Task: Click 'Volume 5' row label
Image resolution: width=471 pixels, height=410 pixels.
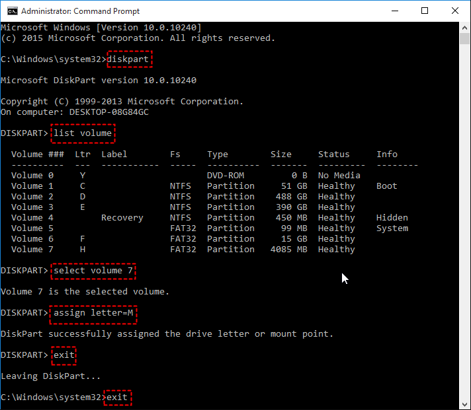Action: click(x=32, y=228)
